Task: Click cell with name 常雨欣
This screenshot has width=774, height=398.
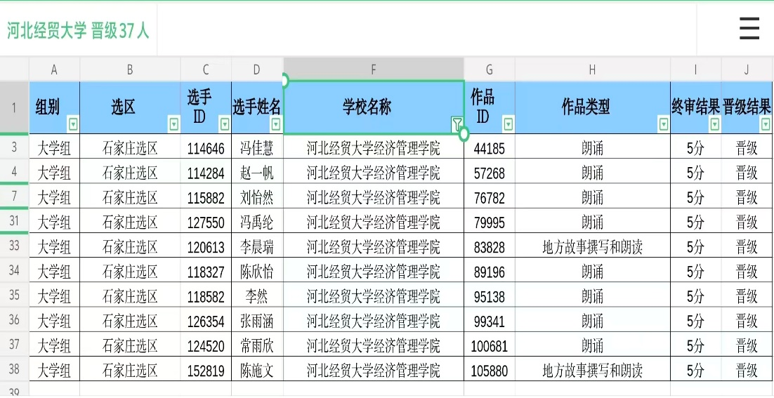Action: pos(256,345)
